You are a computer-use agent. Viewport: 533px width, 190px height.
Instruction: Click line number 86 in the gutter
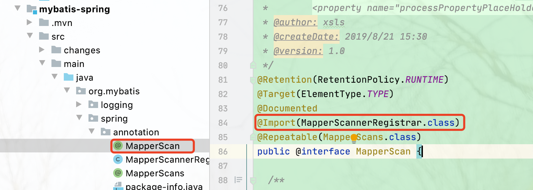tap(223, 151)
